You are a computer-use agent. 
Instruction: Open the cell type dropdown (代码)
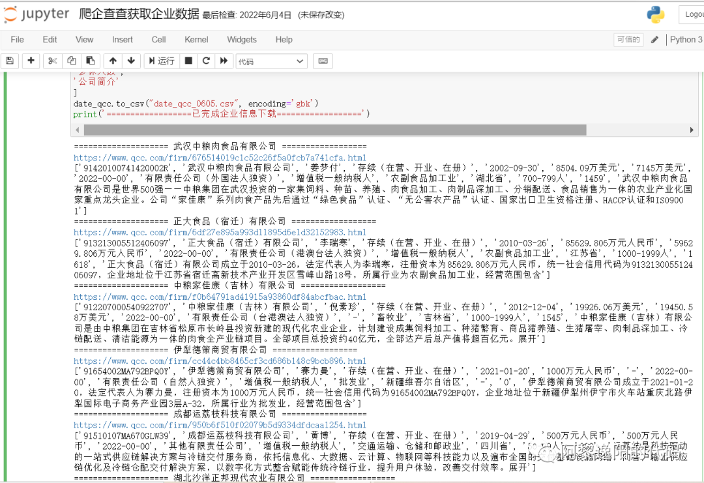[x=271, y=61]
